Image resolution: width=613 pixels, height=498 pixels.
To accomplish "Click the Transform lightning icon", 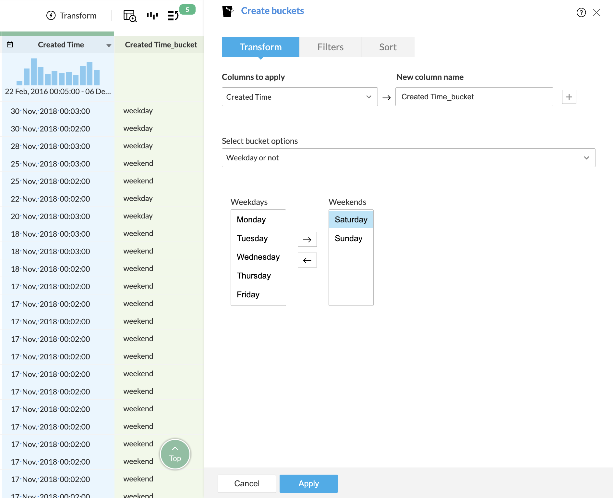I will (51, 15).
